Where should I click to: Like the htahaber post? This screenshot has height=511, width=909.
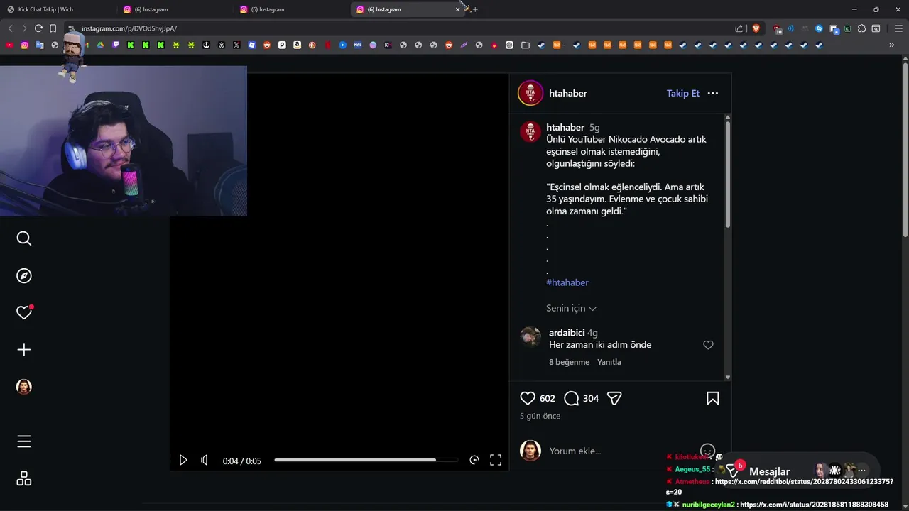(x=528, y=398)
